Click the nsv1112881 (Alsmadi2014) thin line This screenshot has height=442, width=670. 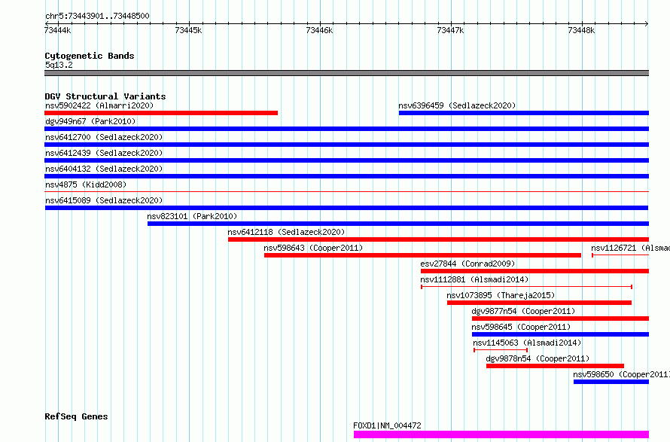tap(526, 287)
